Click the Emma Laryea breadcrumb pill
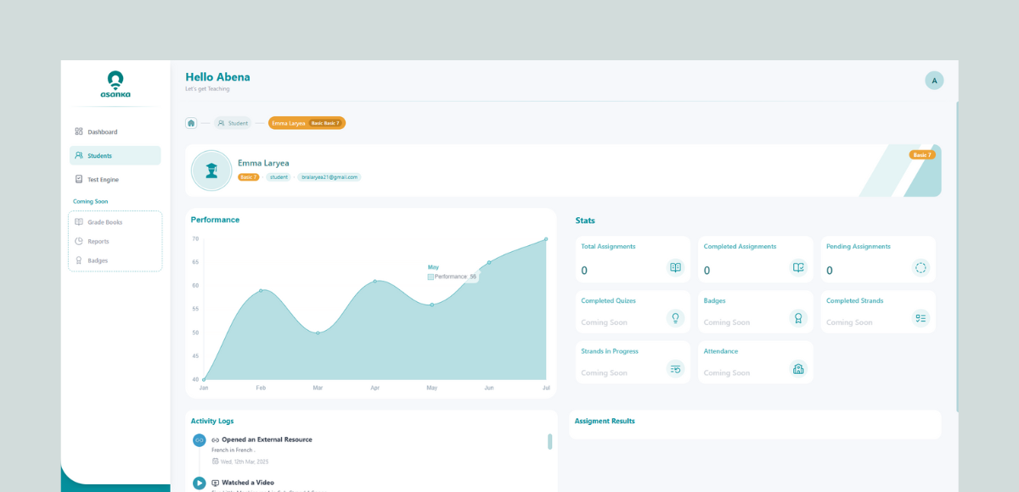Image resolution: width=1019 pixels, height=492 pixels. coord(307,123)
